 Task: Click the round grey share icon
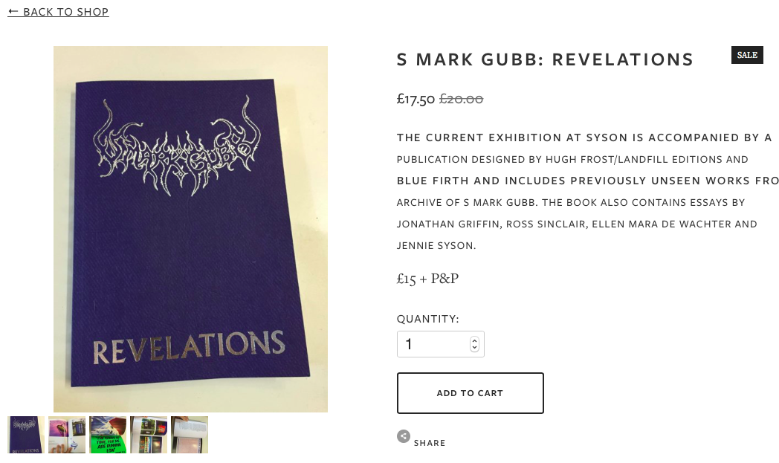(404, 436)
